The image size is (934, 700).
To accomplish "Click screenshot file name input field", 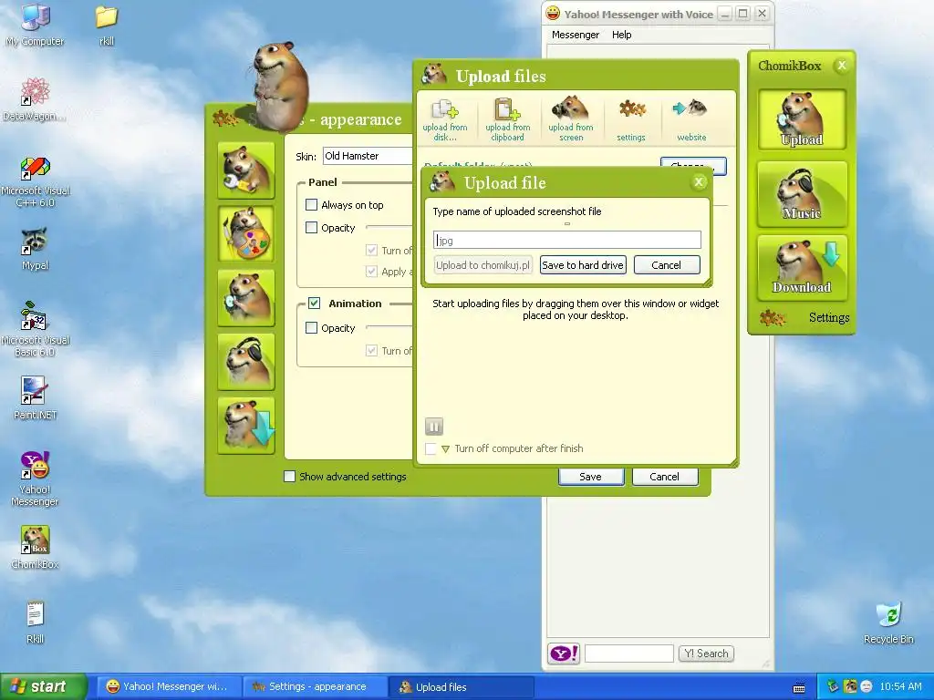I will 567,240.
